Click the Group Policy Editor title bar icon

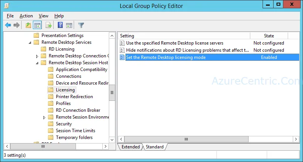[x=7, y=6]
